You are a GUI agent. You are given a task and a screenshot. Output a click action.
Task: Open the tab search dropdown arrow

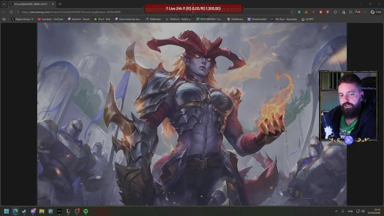coord(4,4)
